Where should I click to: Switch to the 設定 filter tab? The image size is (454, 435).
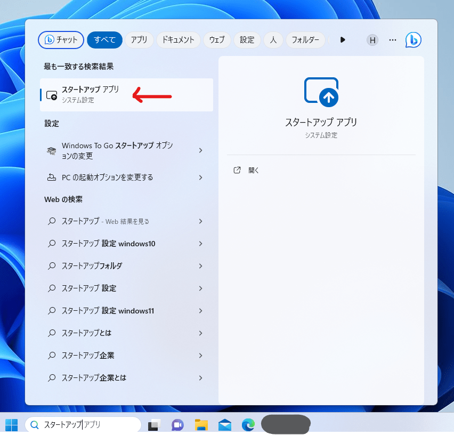click(x=247, y=40)
